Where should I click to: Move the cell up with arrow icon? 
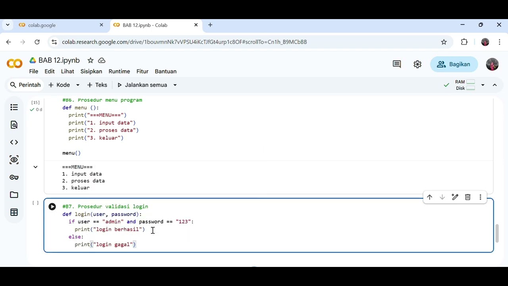[429, 197]
